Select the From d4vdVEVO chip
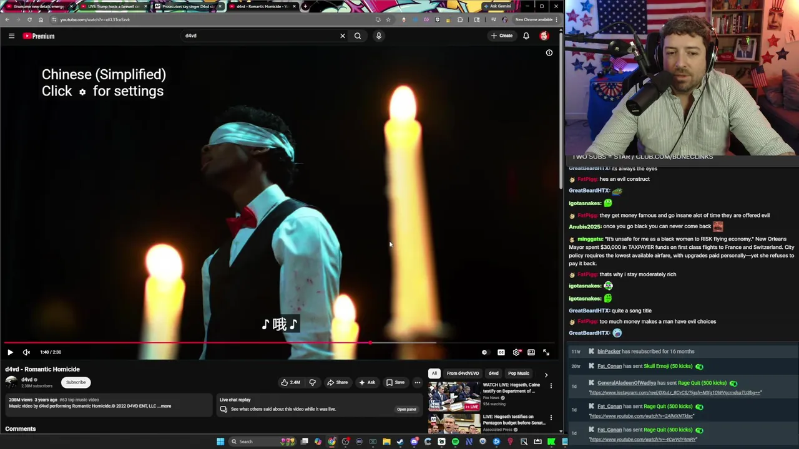Viewport: 799px width, 449px height. tap(463, 373)
